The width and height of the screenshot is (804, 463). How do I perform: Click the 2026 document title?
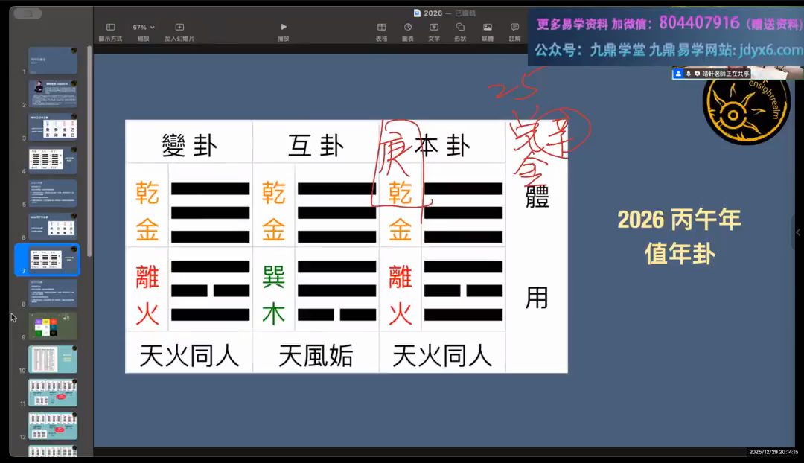pos(432,13)
